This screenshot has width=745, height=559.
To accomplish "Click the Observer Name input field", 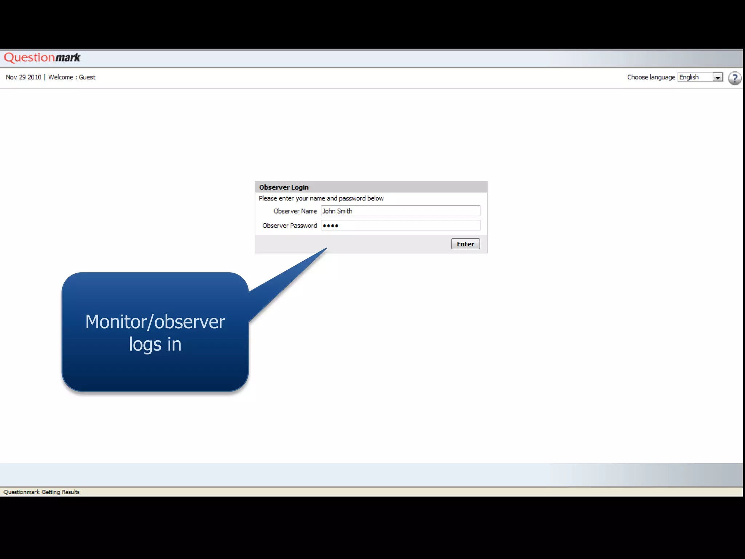I will click(x=400, y=211).
